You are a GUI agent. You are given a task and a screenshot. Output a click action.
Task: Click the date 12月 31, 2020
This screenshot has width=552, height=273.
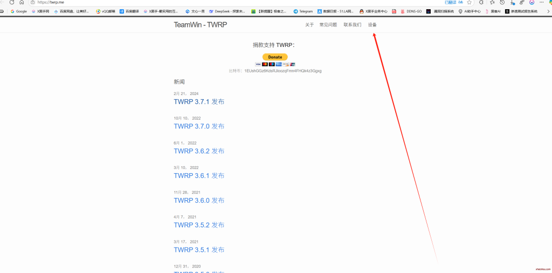pyautogui.click(x=187, y=267)
